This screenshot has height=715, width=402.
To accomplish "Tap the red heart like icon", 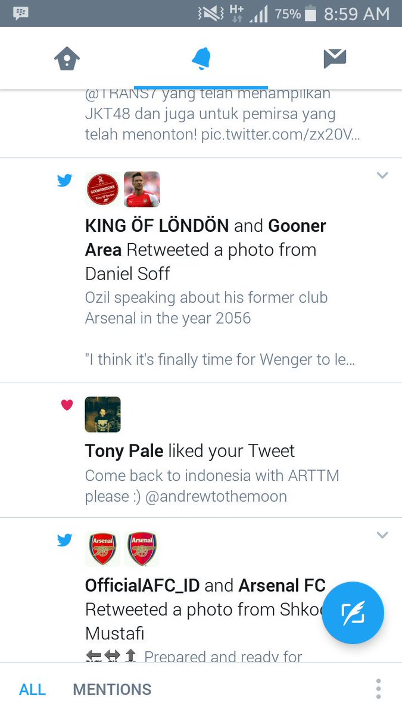I will click(67, 405).
